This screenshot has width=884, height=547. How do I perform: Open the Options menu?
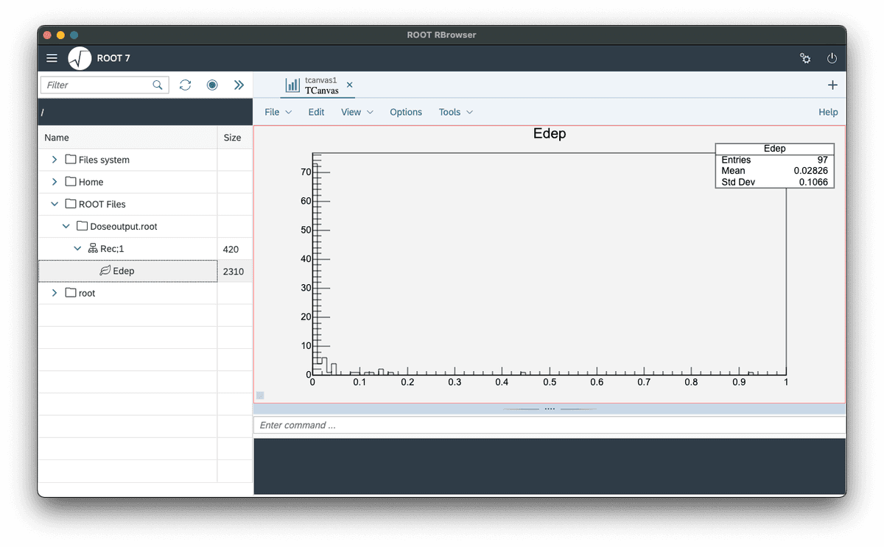click(406, 112)
